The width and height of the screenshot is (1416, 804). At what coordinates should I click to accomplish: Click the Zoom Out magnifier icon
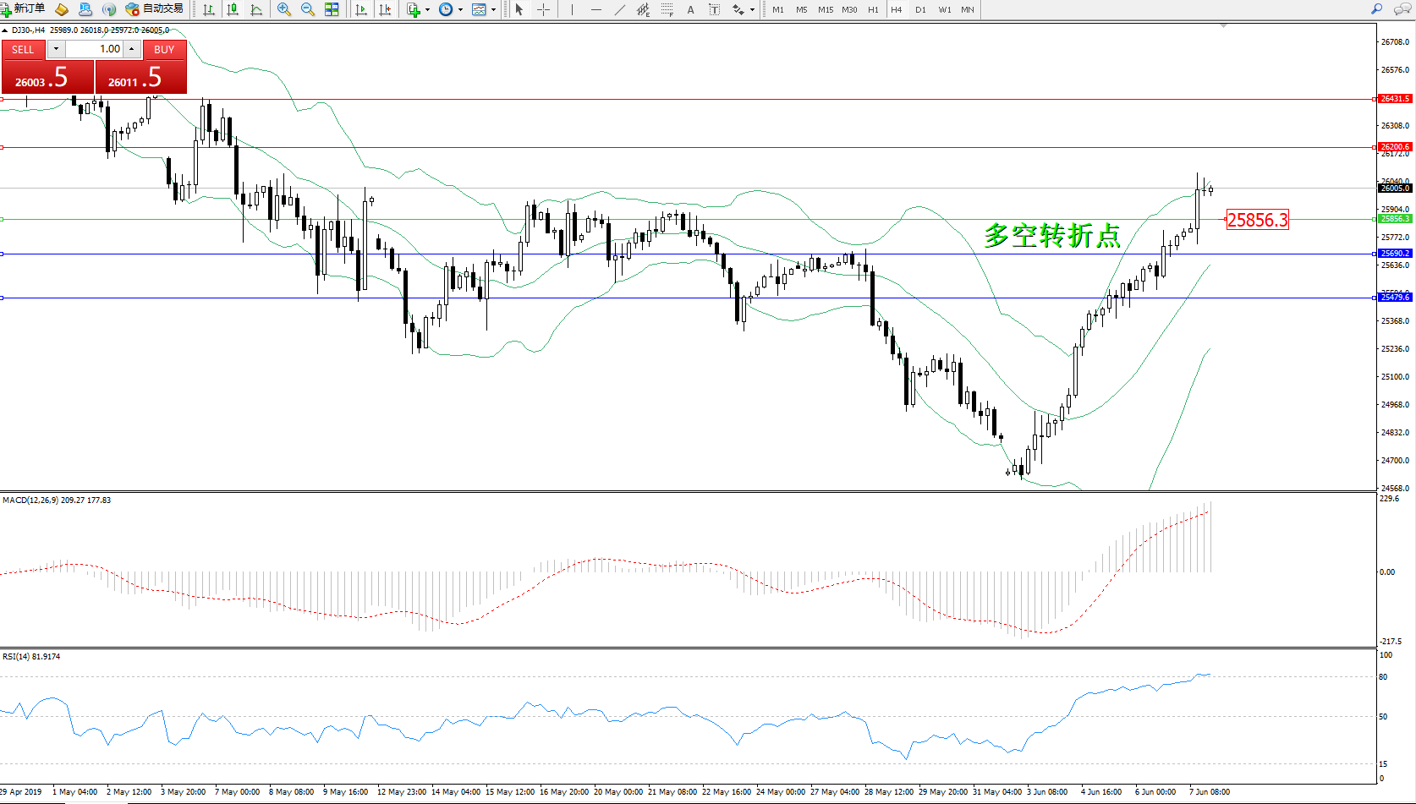point(308,9)
